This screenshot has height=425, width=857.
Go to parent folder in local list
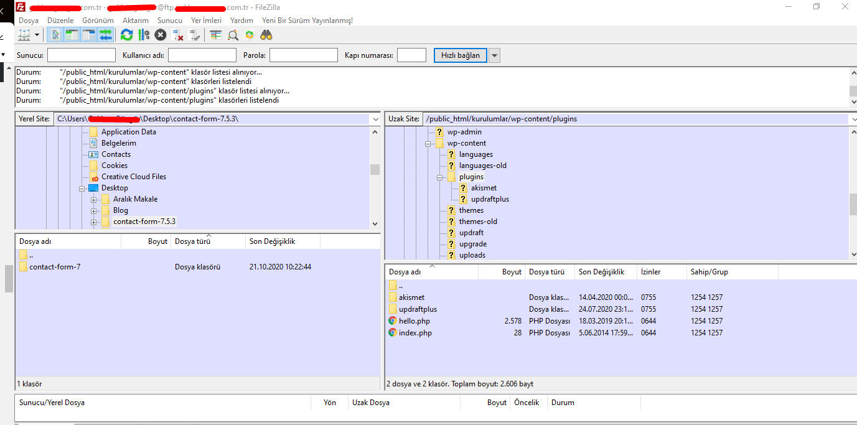(30, 255)
